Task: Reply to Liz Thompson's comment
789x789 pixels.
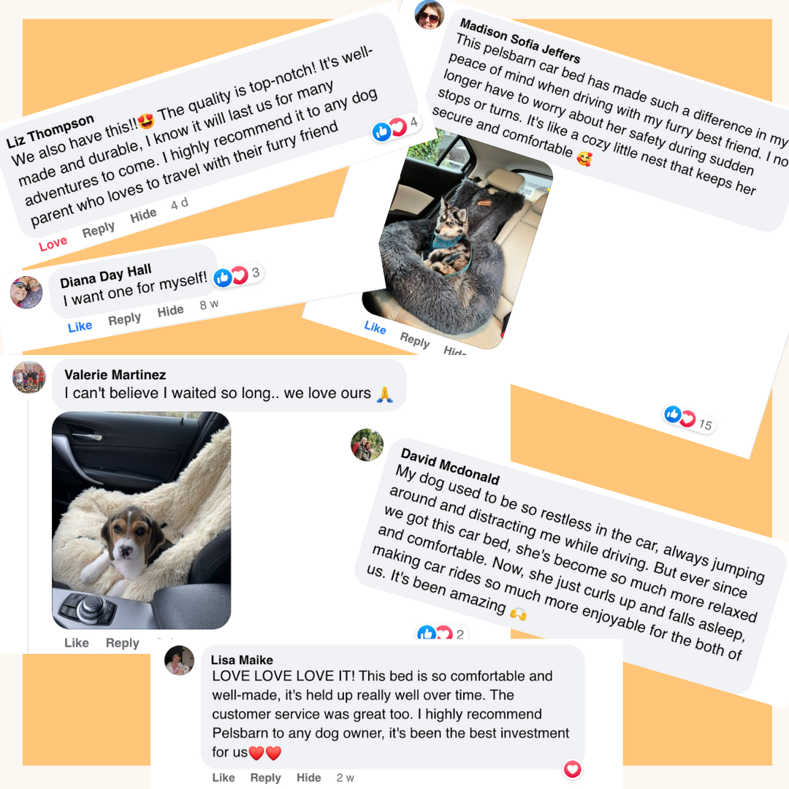Action: tap(99, 229)
